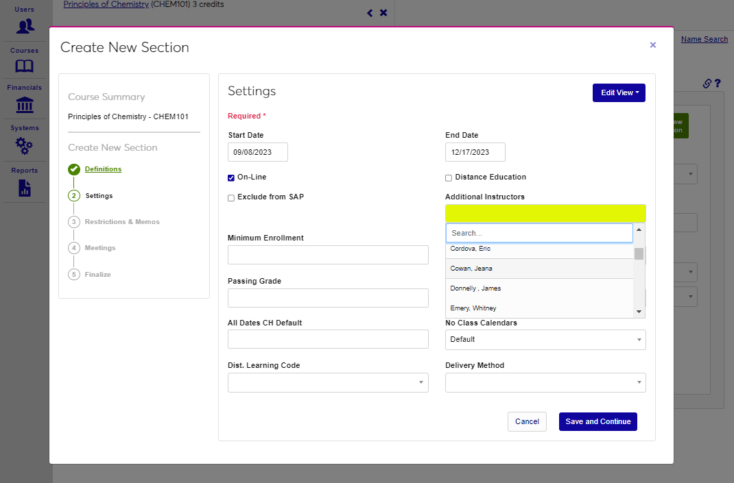Click the Financials bank icon

coord(25,105)
